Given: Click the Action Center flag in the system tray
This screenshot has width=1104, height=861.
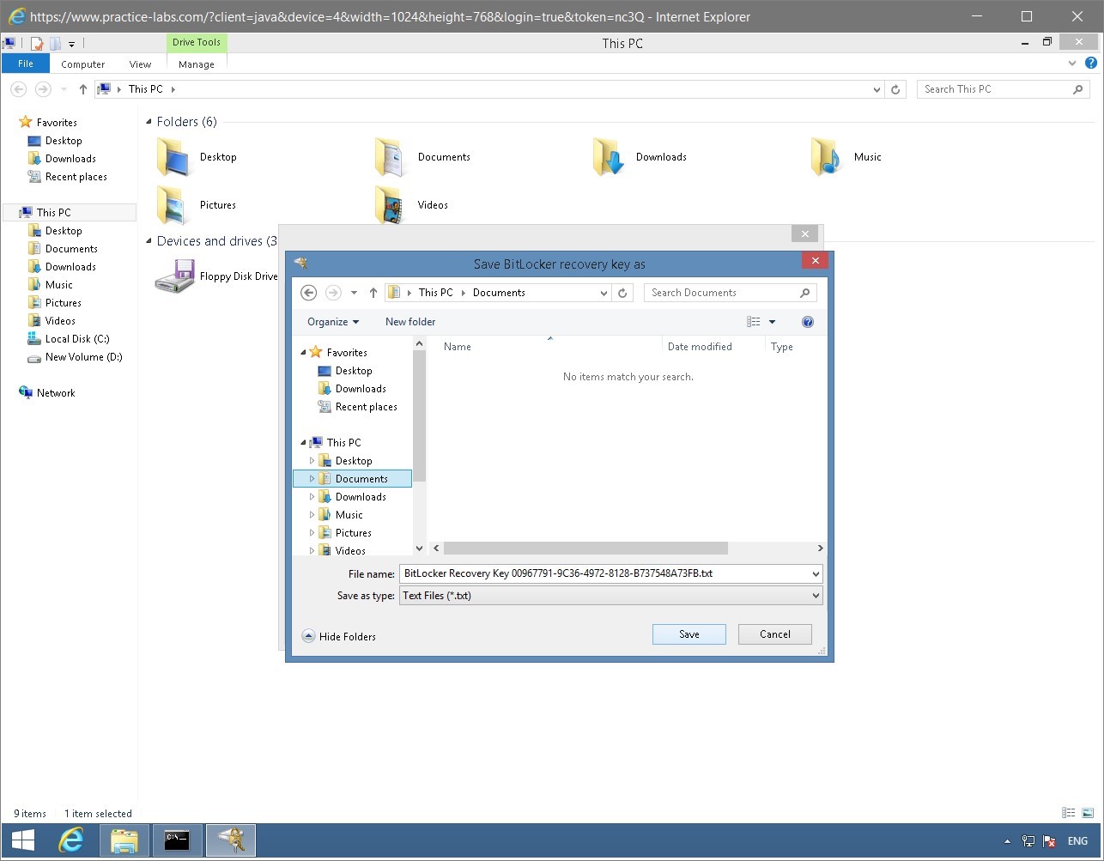Looking at the screenshot, I should click(1049, 841).
